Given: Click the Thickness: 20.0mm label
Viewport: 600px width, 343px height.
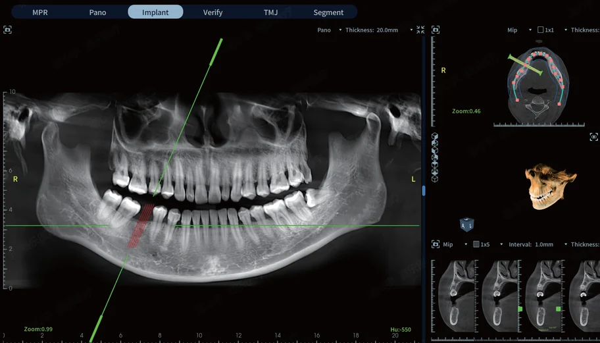Looking at the screenshot, I should [372, 30].
